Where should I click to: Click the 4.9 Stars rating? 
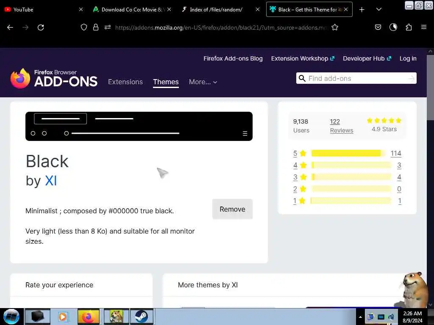coord(384,125)
